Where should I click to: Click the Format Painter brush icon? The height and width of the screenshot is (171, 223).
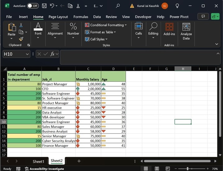coord(21,39)
